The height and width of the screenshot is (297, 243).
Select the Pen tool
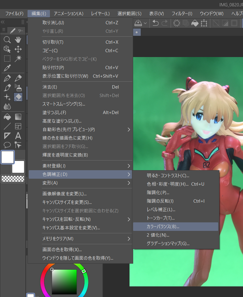[7, 78]
